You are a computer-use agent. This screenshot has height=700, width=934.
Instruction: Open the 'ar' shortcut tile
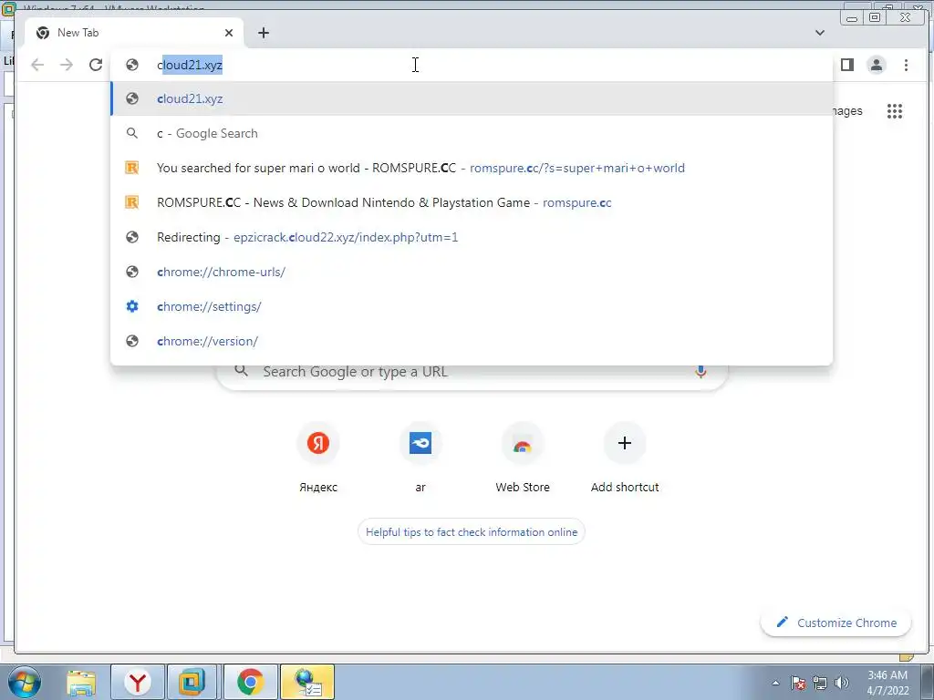420,458
